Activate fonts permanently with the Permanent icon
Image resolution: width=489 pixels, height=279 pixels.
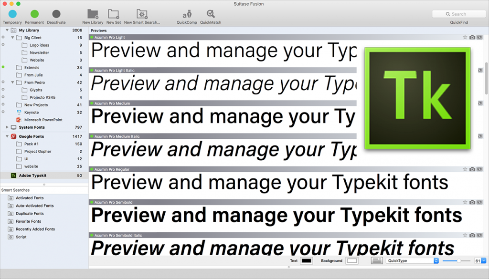coord(34,15)
